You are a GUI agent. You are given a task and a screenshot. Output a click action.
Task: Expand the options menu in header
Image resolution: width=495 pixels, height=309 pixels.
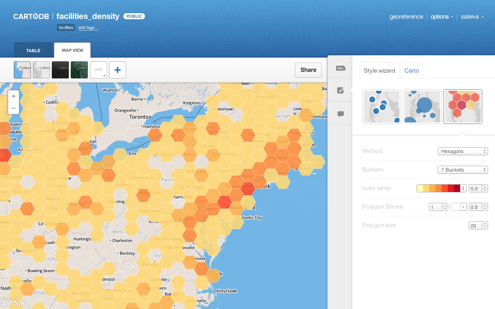[x=442, y=17]
